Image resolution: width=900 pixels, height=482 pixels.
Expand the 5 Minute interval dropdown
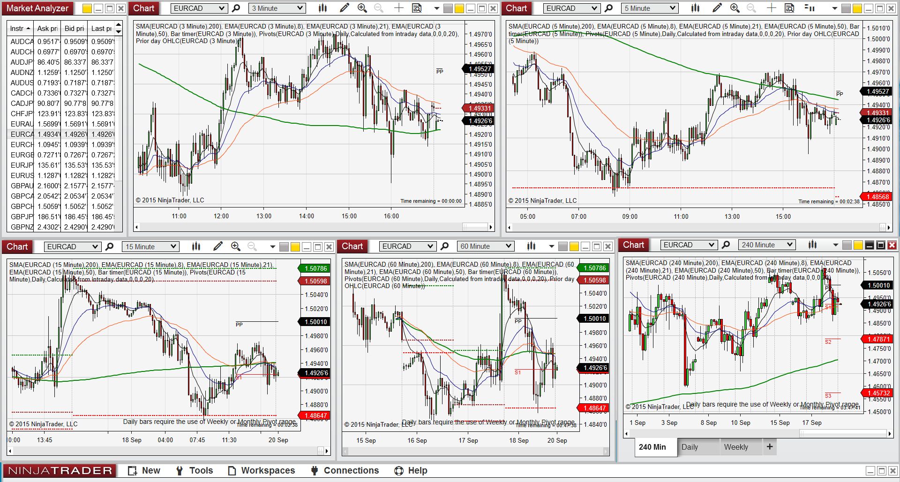coord(673,8)
